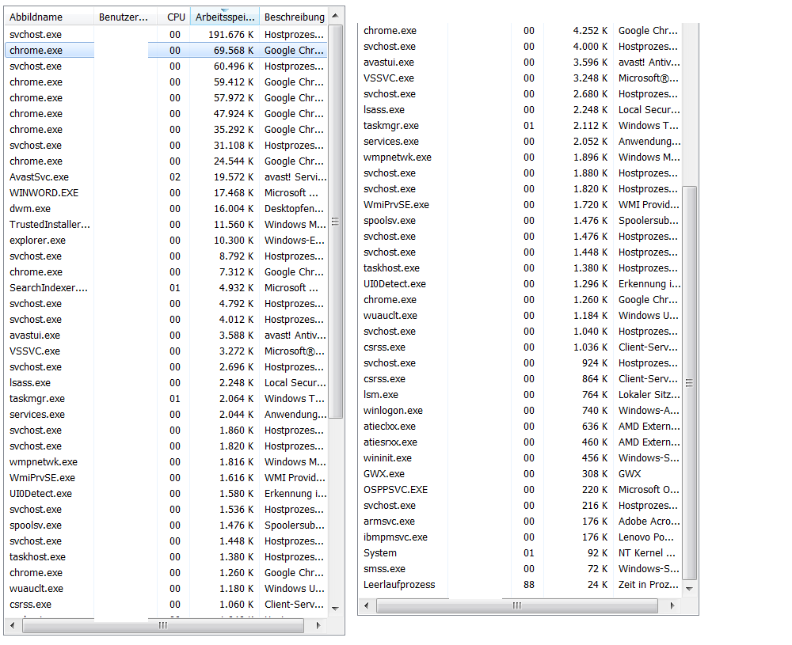Click right arrow of right list horizontal scrollbar
This screenshot has height=645, width=792.
tap(672, 605)
